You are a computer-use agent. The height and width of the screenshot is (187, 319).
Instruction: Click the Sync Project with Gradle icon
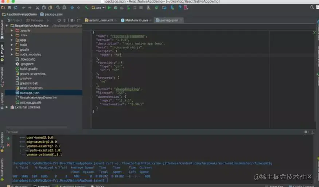156,8
